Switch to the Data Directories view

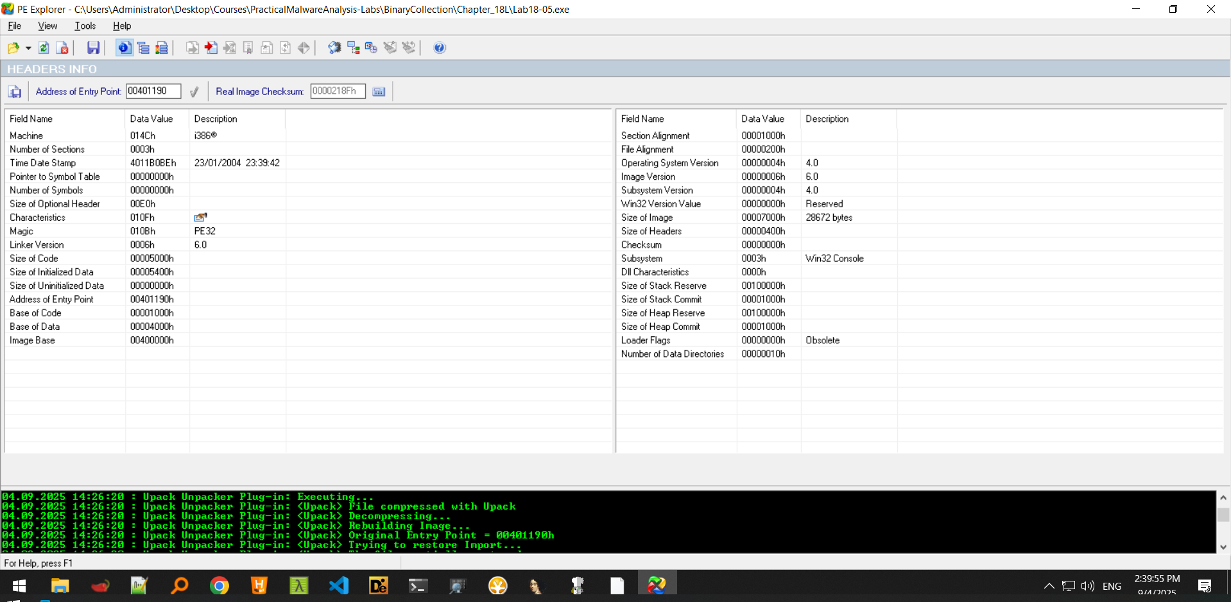tap(143, 48)
